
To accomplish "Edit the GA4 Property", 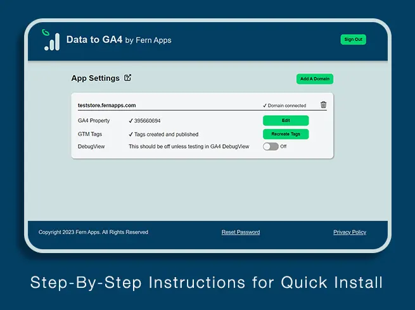I will (x=286, y=120).
